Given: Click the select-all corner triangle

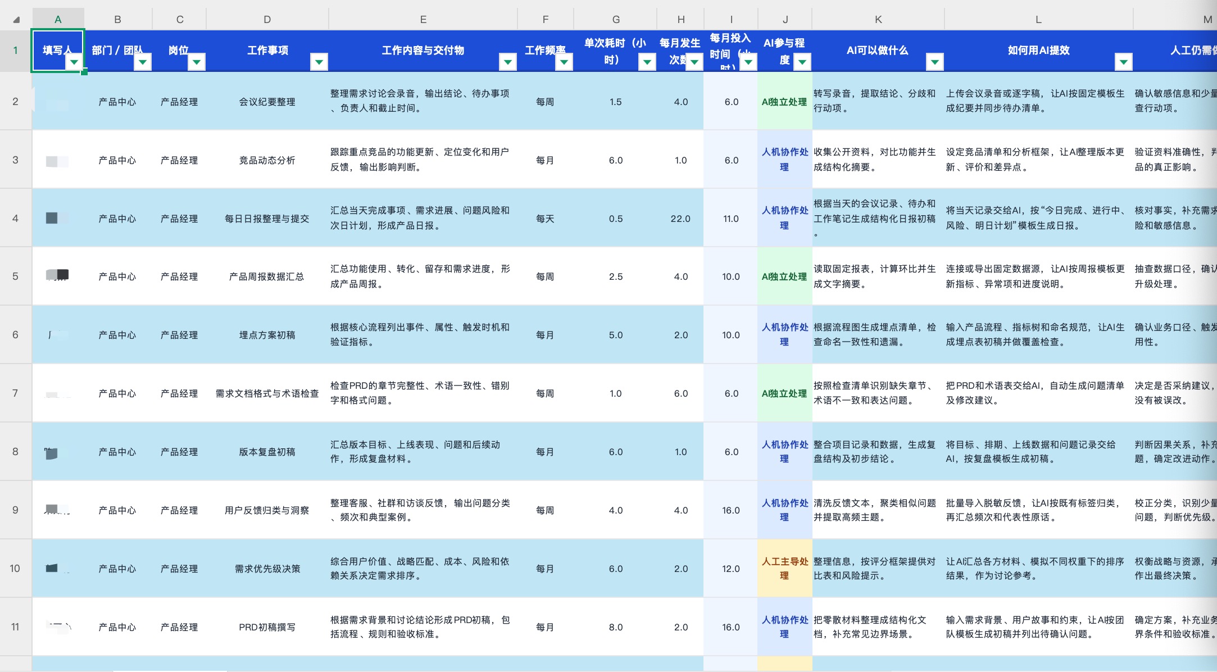Looking at the screenshot, I should click(x=16, y=20).
